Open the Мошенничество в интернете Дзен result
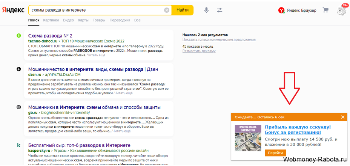The height and width of the screenshot is (166, 350). [93, 69]
